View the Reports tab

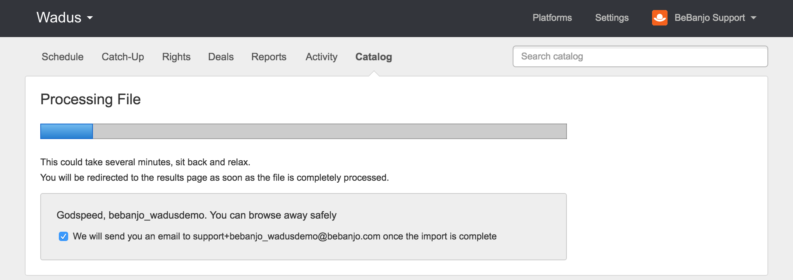pyautogui.click(x=269, y=57)
